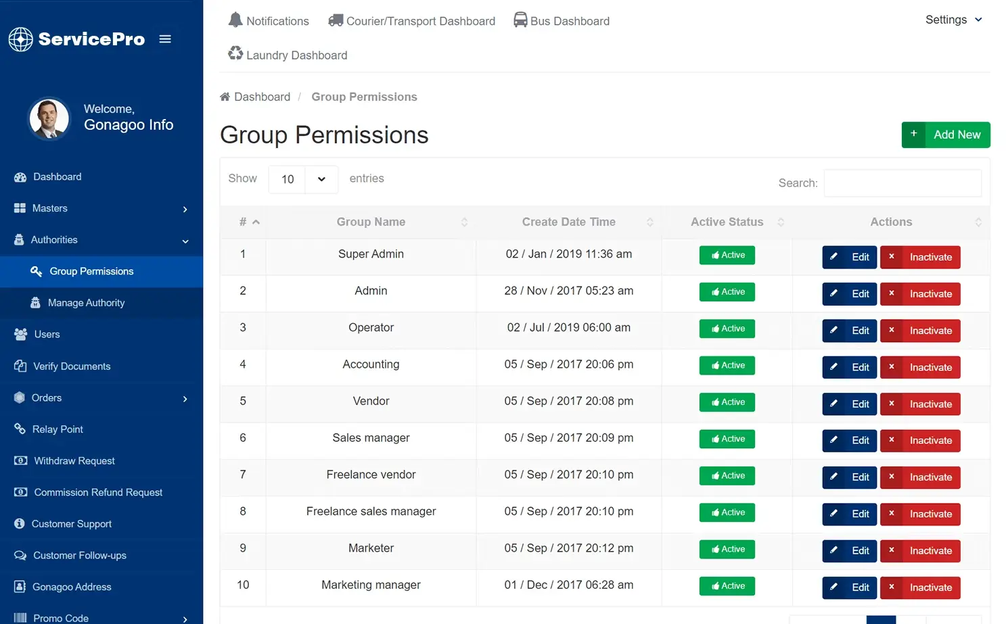Click the home icon in the breadcrumb
The image size is (1006, 624).
(224, 96)
